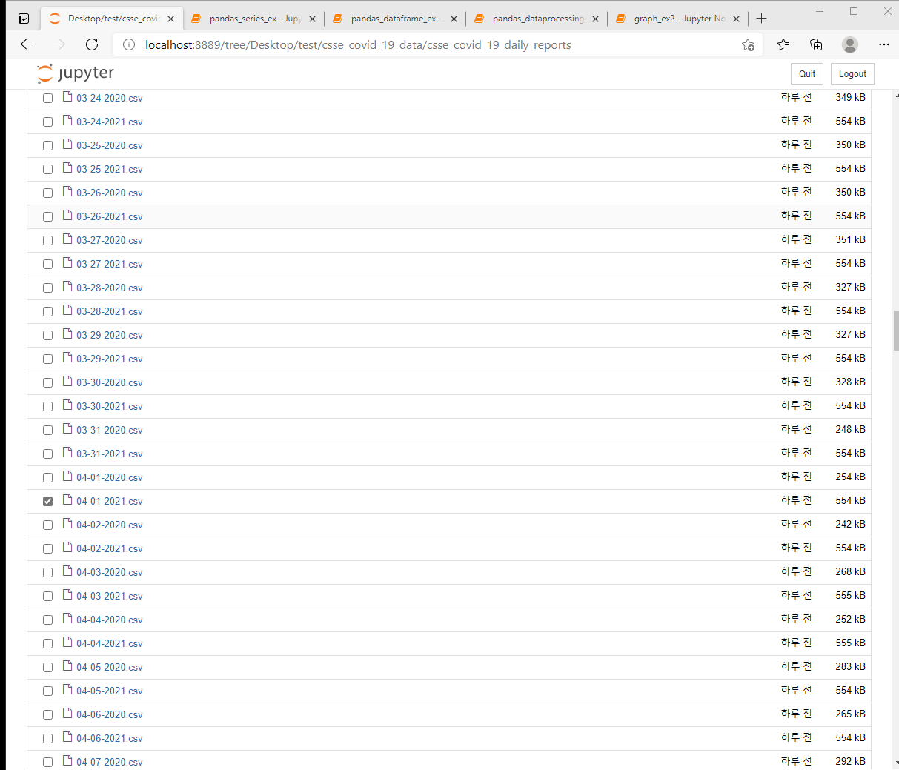The width and height of the screenshot is (899, 770).
Task: Click the file icon beside 03-29-2020.csv
Action: pyautogui.click(x=67, y=334)
